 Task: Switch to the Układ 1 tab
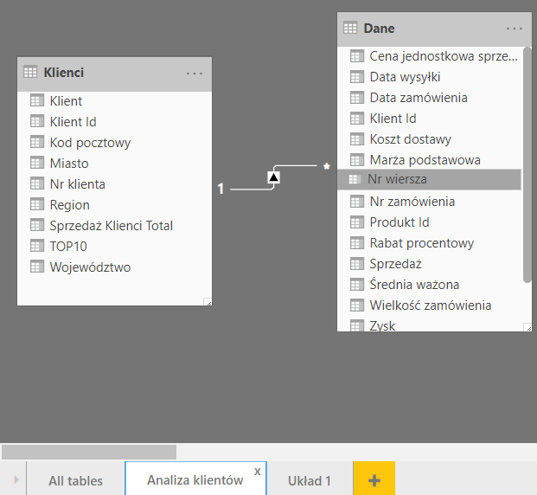[310, 480]
